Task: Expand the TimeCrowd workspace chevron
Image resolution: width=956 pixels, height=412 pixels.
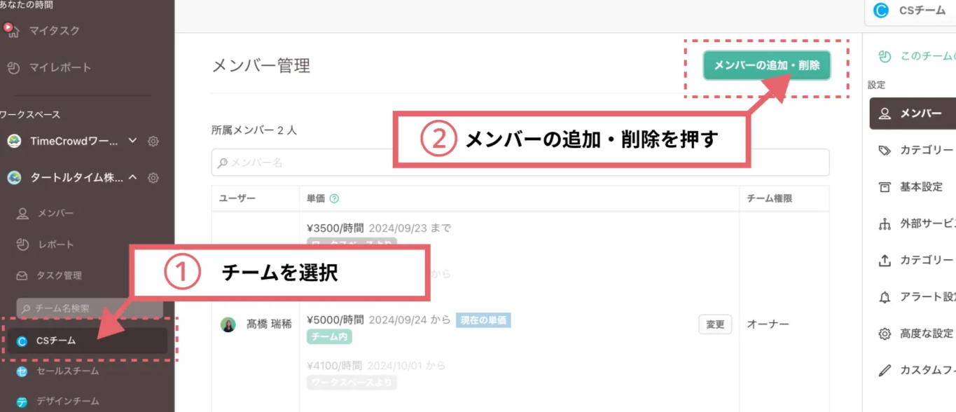Action: coord(133,141)
